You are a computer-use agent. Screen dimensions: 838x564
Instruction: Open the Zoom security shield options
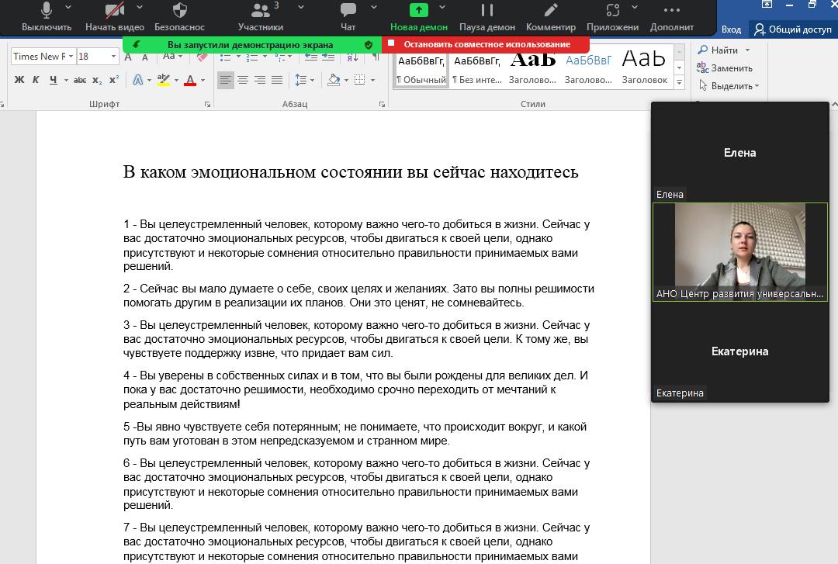pos(179,17)
